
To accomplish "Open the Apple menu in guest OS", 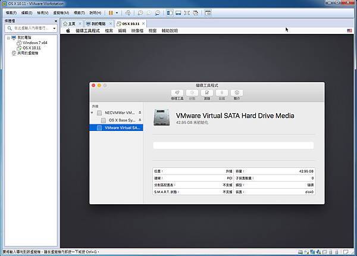I will click(x=68, y=31).
